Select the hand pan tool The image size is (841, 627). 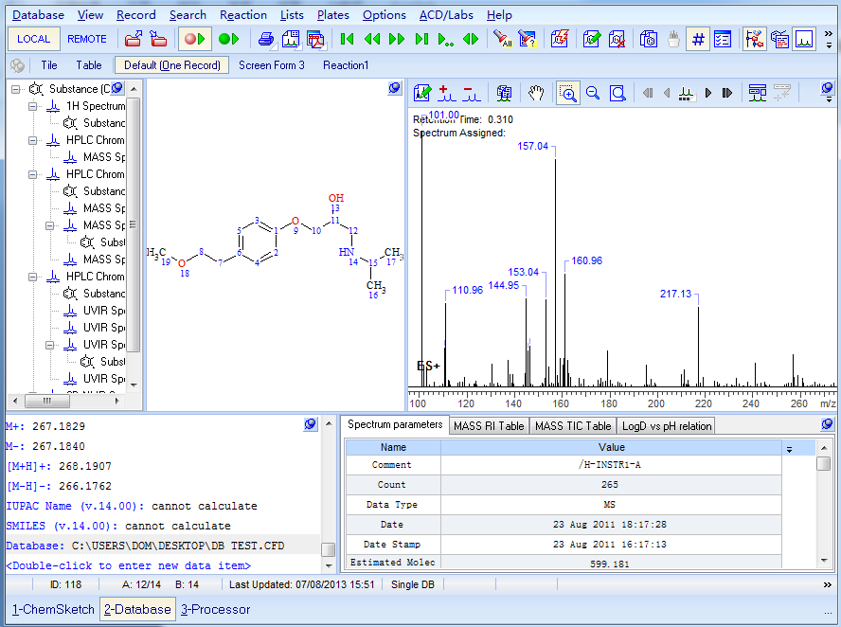[x=536, y=93]
